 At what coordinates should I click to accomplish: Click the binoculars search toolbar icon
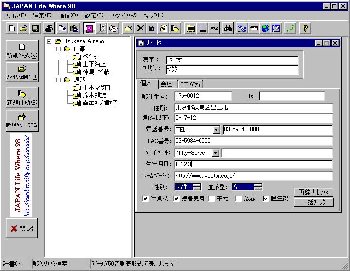click(228, 29)
